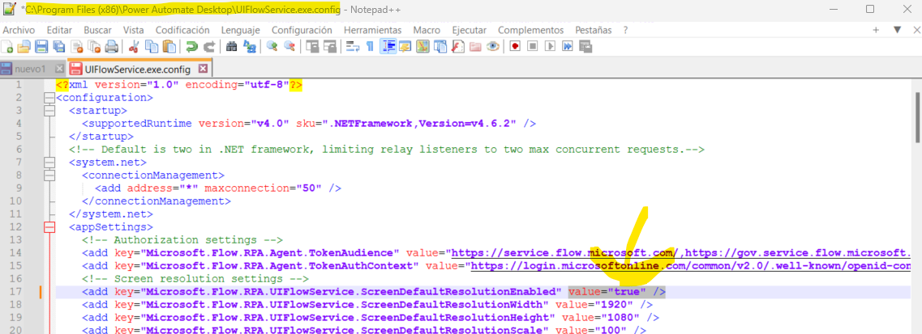Open the user defined language icon
The height and width of the screenshot is (334, 922).
pyautogui.click(x=405, y=47)
